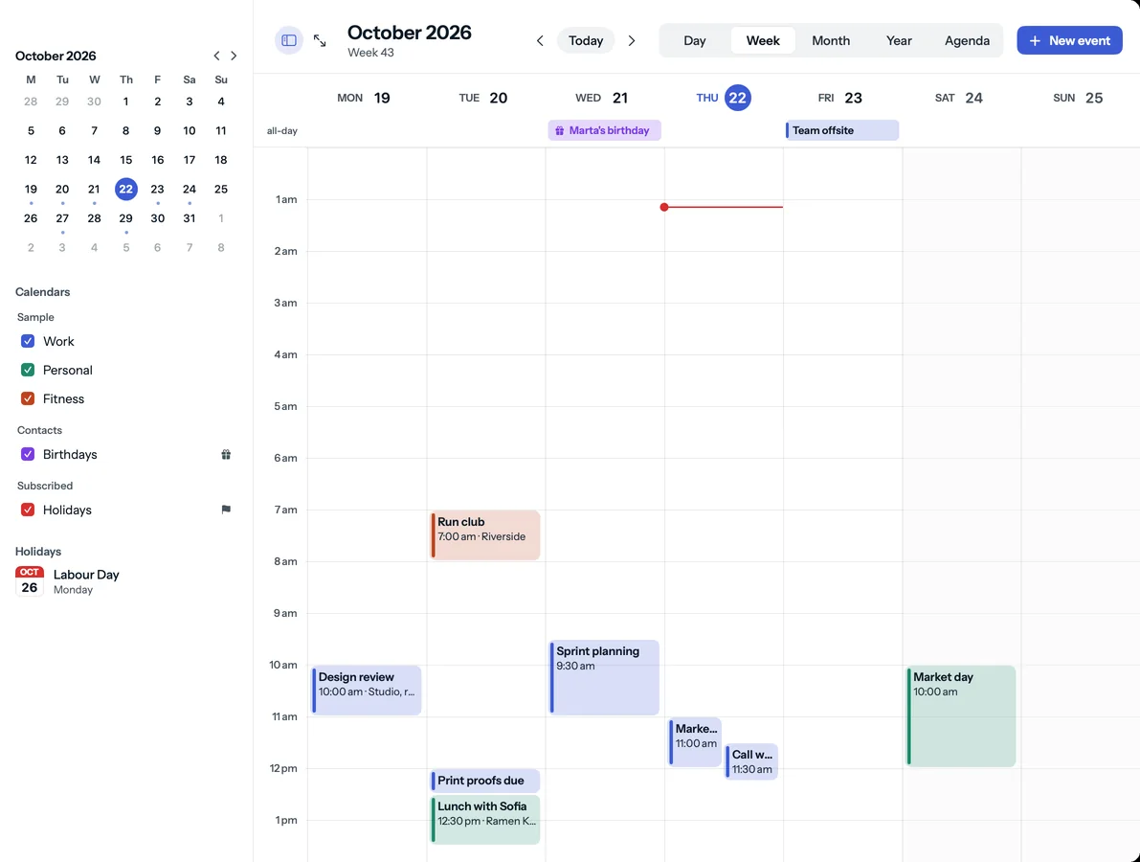Click the Today button
The height and width of the screenshot is (862, 1140).
(x=585, y=41)
